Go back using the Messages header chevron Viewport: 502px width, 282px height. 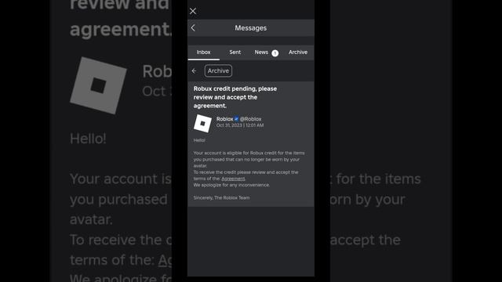[x=193, y=28]
